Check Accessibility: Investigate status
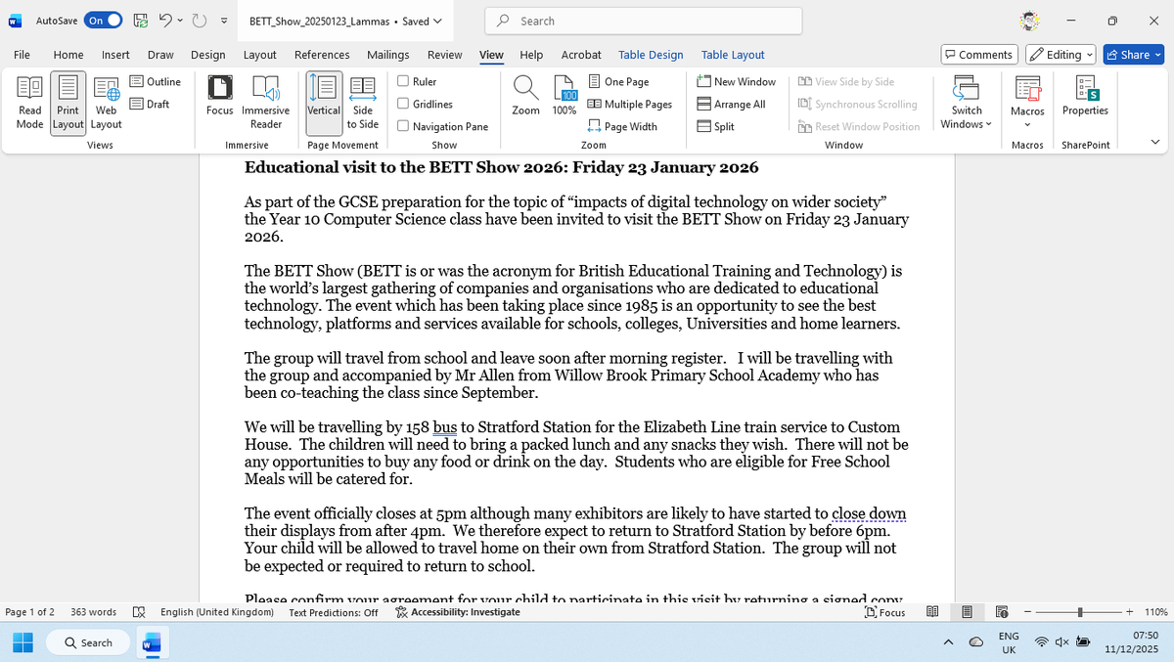Viewport: 1174px width, 662px height. point(458,612)
